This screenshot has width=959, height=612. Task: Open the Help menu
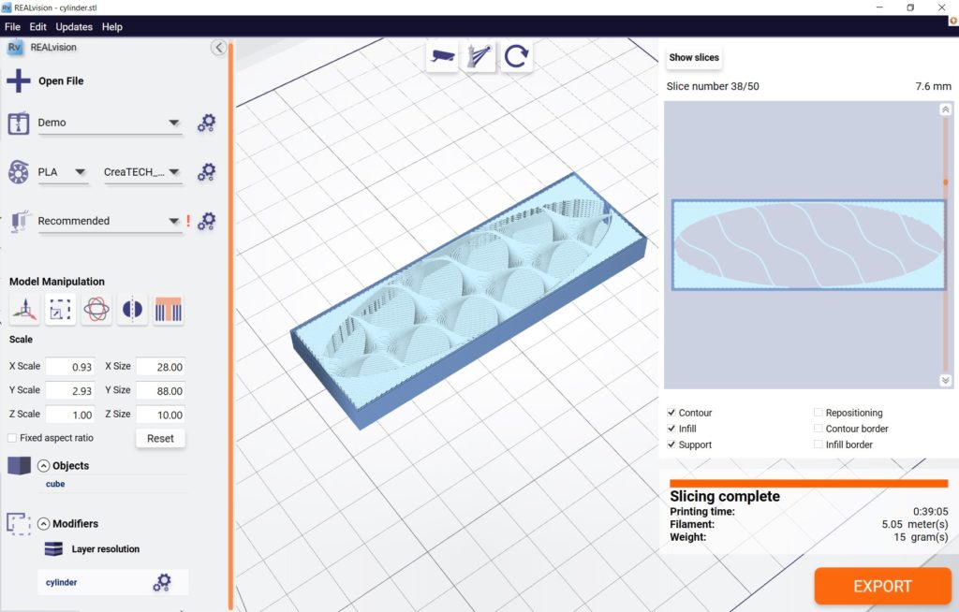click(x=112, y=27)
